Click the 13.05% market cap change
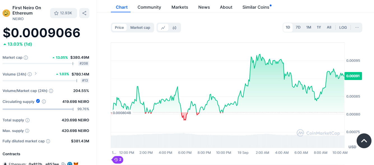This screenshot has height=165, width=374. pyautogui.click(x=62, y=58)
